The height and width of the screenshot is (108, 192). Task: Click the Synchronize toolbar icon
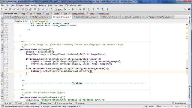coord(10,9)
